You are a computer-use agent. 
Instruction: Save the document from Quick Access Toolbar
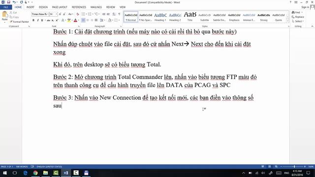click(9, 2)
